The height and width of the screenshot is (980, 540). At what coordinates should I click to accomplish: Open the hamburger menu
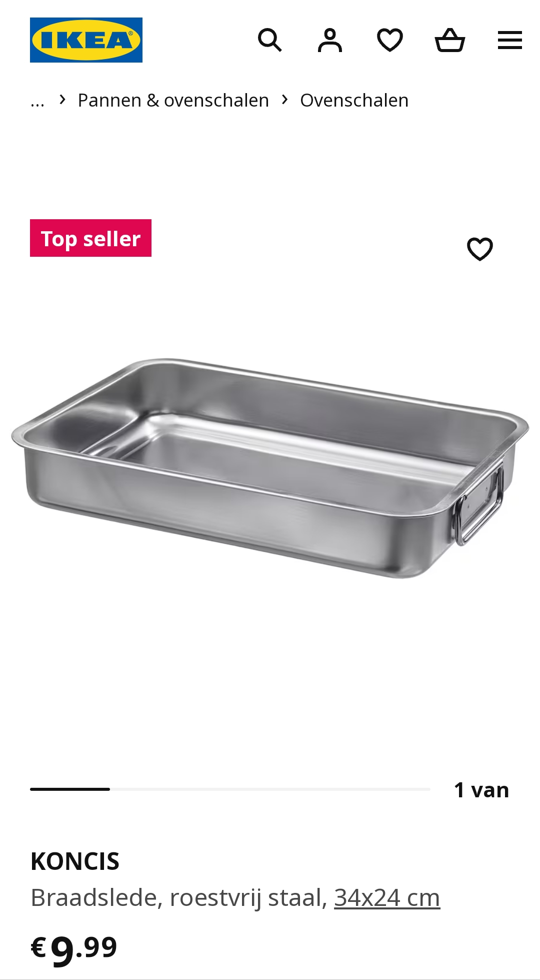coord(510,40)
